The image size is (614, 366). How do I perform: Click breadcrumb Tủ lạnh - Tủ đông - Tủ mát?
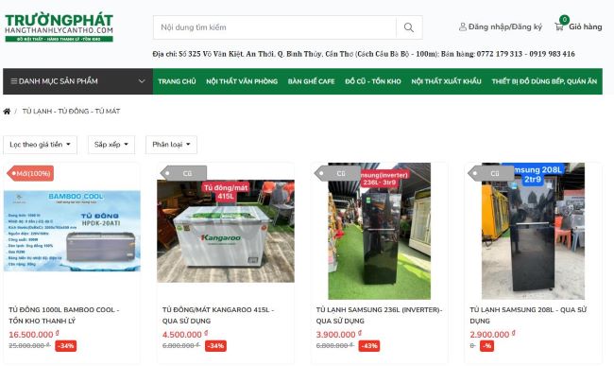click(x=71, y=112)
